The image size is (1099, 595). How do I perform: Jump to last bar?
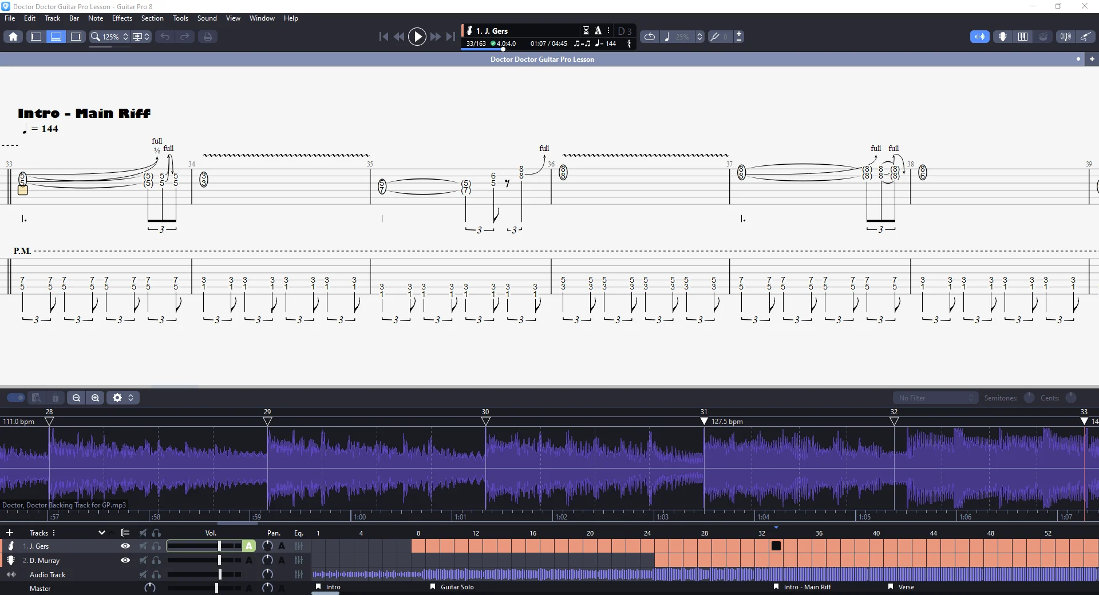pos(451,37)
